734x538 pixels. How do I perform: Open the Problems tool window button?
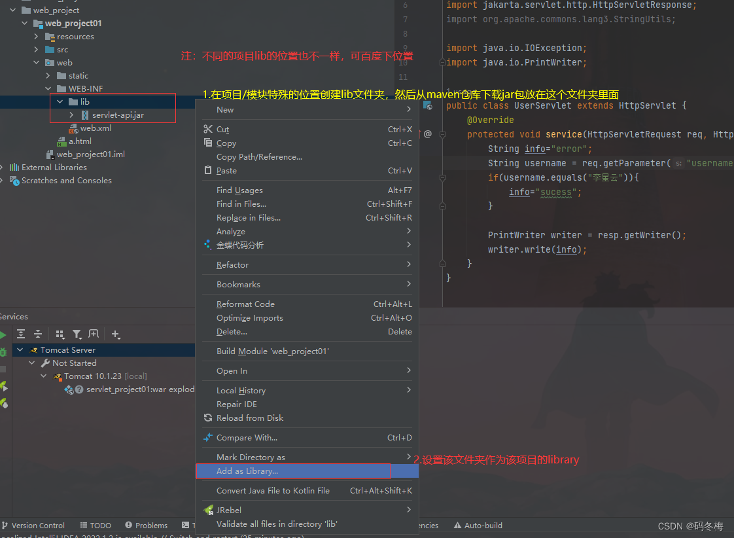(146, 526)
